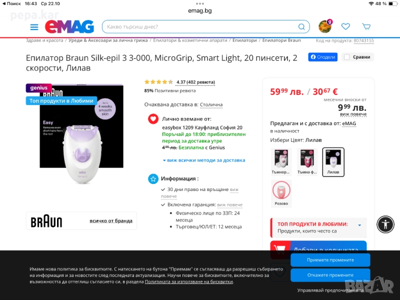Tick the Сравни compare checkbox
This screenshot has width=400, height=300.
click(346, 57)
